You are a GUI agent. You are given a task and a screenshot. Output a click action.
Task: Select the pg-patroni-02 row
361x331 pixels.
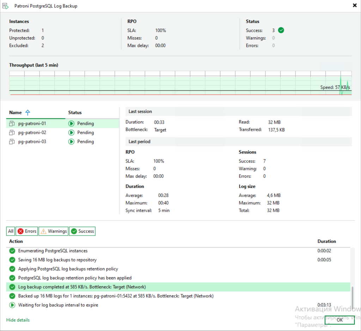(63, 133)
